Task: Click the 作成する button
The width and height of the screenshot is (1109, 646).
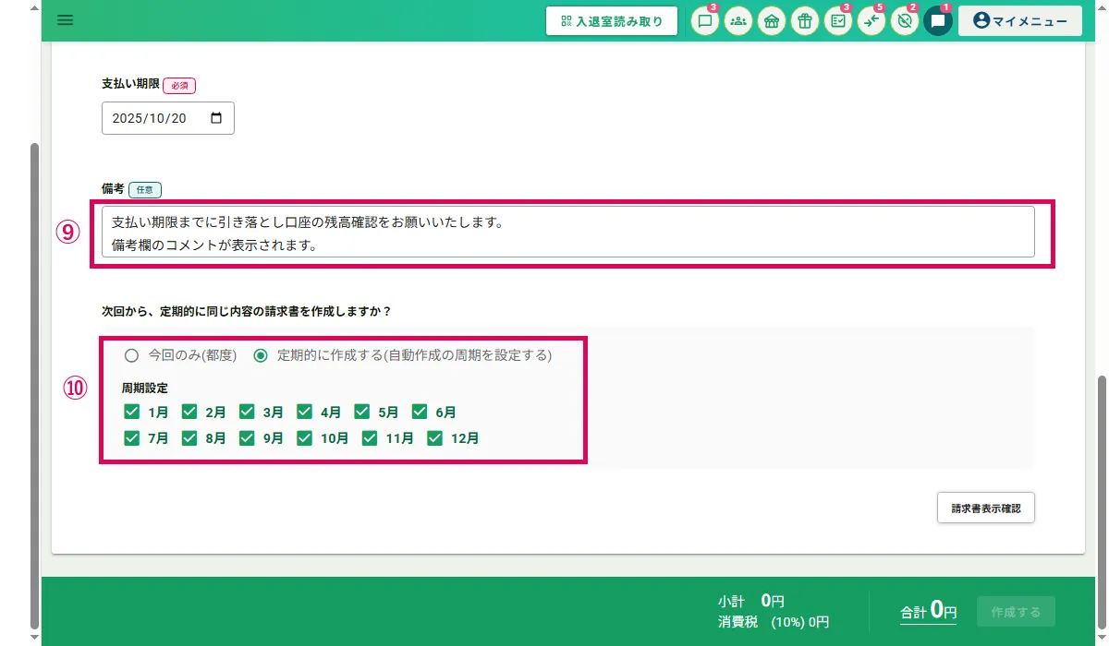Action: 1016,612
